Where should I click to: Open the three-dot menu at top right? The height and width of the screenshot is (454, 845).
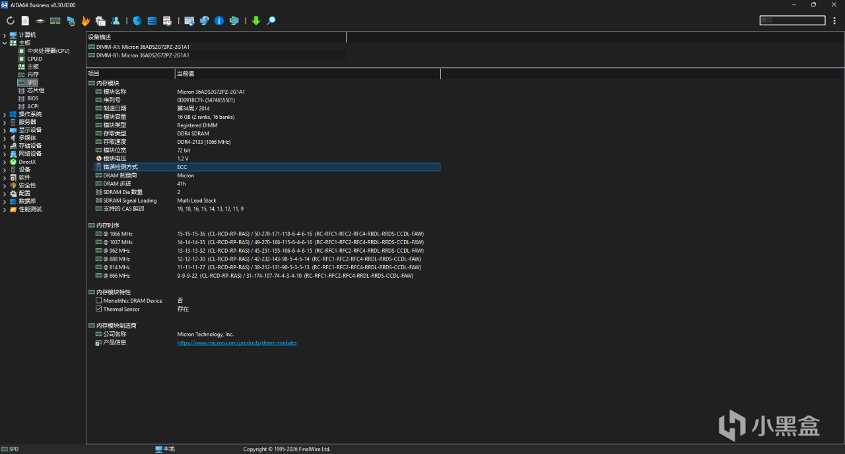coord(834,20)
